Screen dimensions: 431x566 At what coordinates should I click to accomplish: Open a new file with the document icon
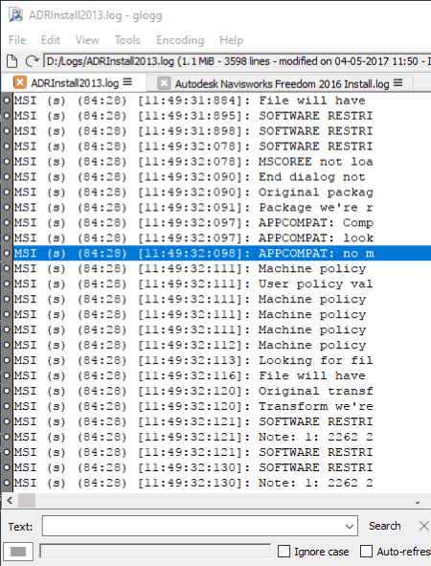11,61
